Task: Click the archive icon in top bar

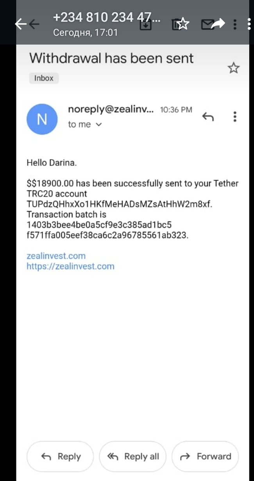Action: (x=145, y=24)
